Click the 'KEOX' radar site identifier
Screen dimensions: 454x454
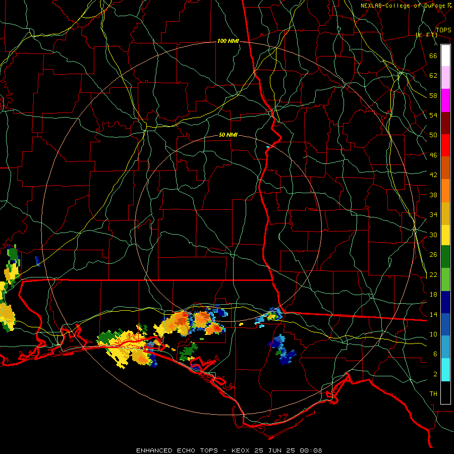(x=241, y=450)
